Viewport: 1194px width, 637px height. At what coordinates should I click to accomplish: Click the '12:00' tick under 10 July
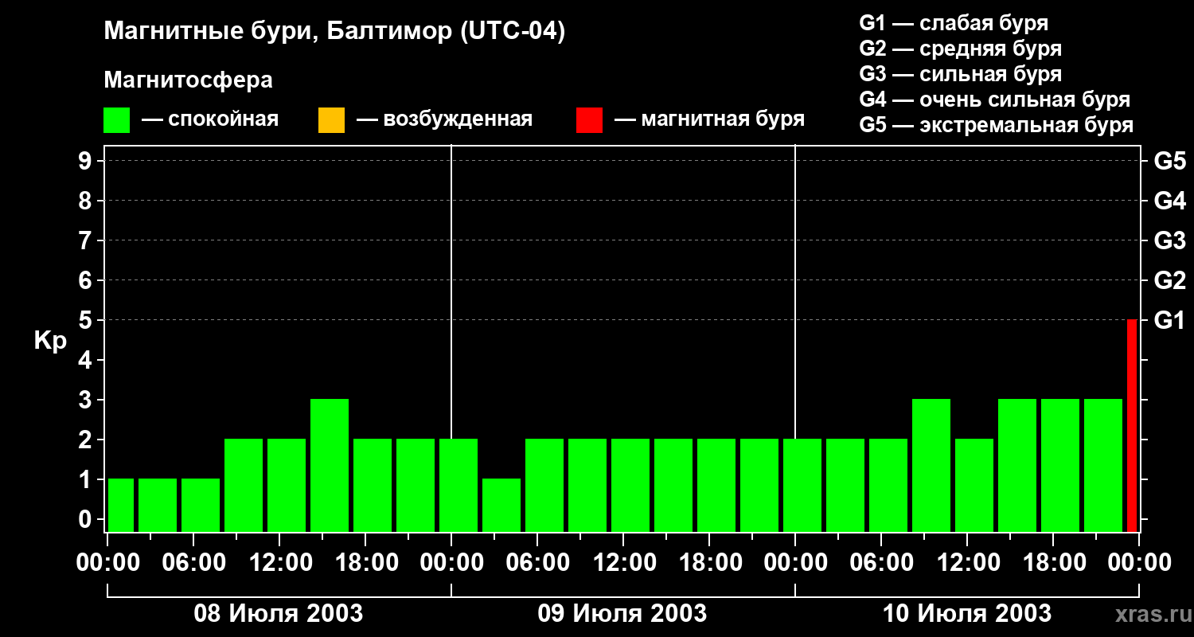click(x=968, y=563)
